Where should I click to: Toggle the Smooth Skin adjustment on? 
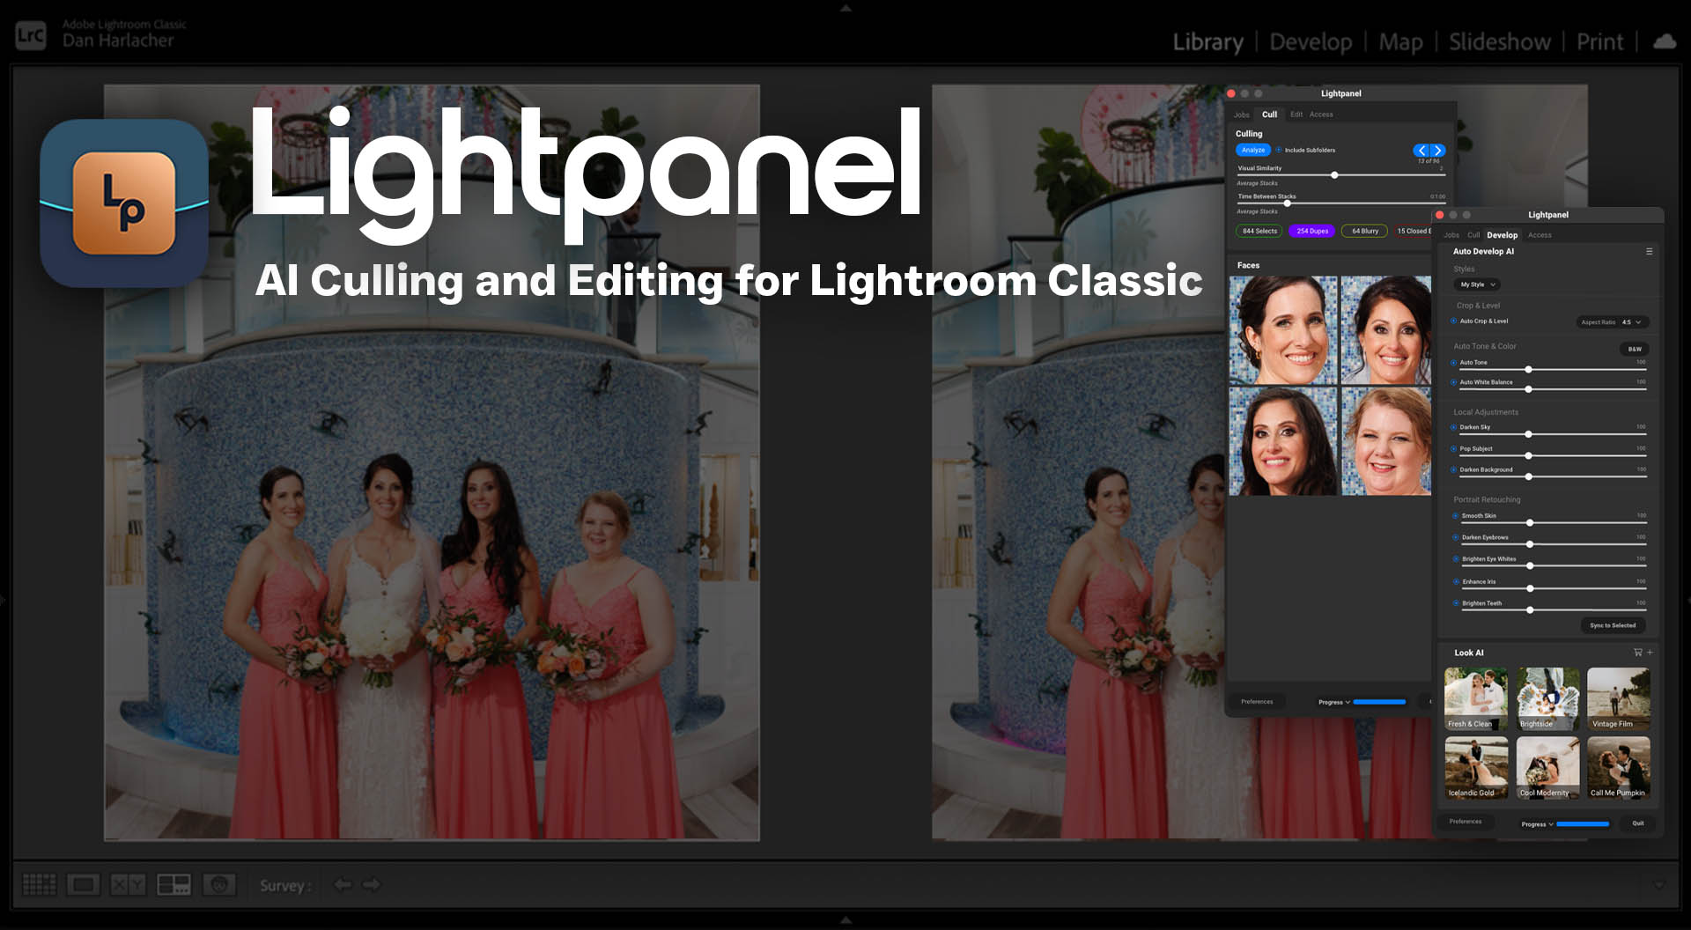click(x=1455, y=515)
